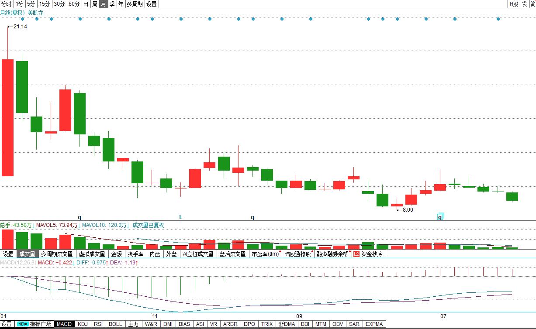Click the 成交量已复权 label
This screenshot has width=536, height=329.
pos(148,226)
